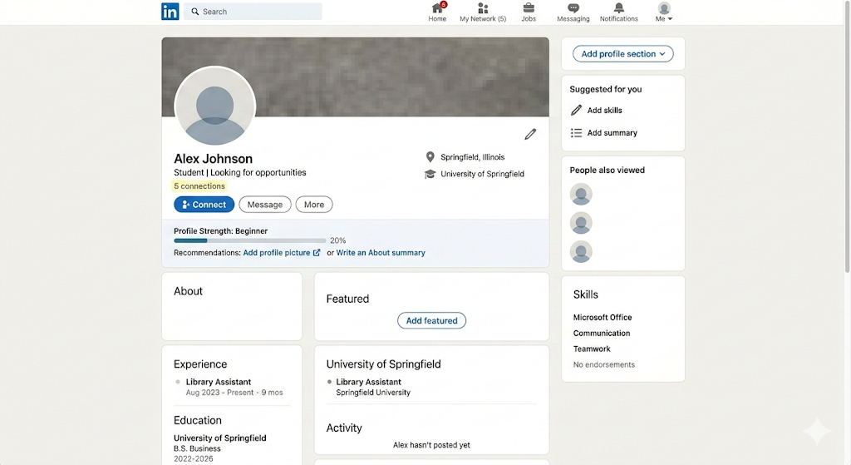Click the Add featured button
The image size is (851, 465).
[x=431, y=320]
